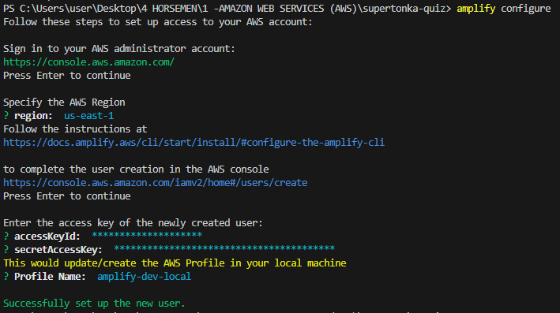Click the 'Follow these steps to set up access' line

tap(158, 22)
